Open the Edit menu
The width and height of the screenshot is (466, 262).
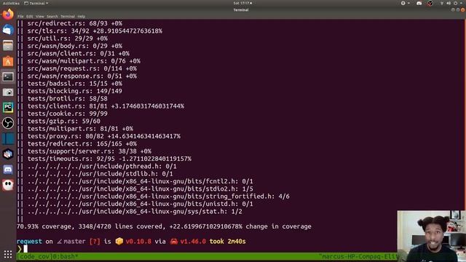click(29, 17)
